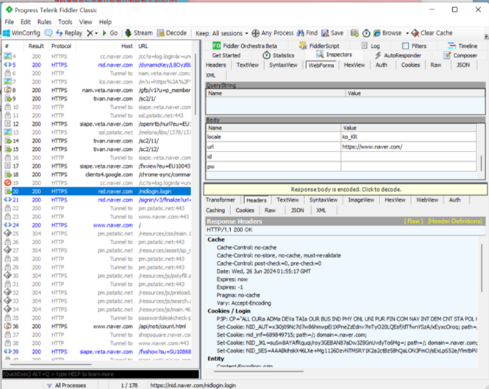Switch to the FiddlerScript tab
Viewport: 489px width, 389px height.
(x=319, y=46)
